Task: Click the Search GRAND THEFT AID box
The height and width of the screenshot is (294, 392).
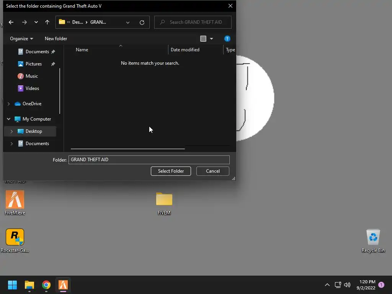Action: pos(193,22)
